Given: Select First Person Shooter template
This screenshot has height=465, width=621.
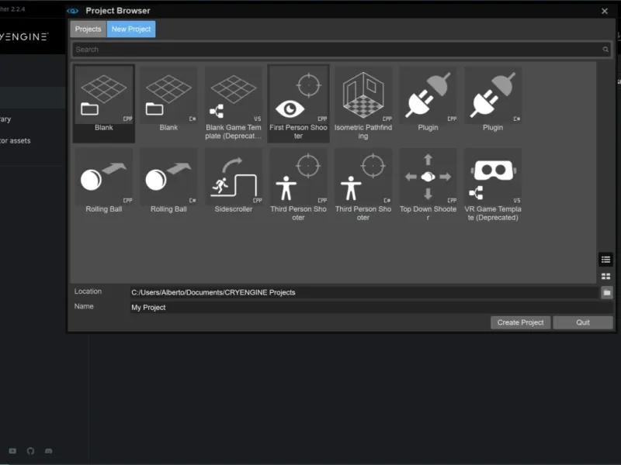Looking at the screenshot, I should tap(298, 104).
